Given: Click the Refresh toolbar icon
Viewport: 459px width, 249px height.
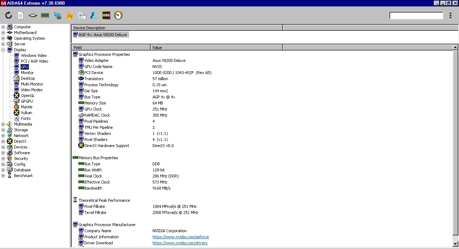Looking at the screenshot, I should pos(9,15).
